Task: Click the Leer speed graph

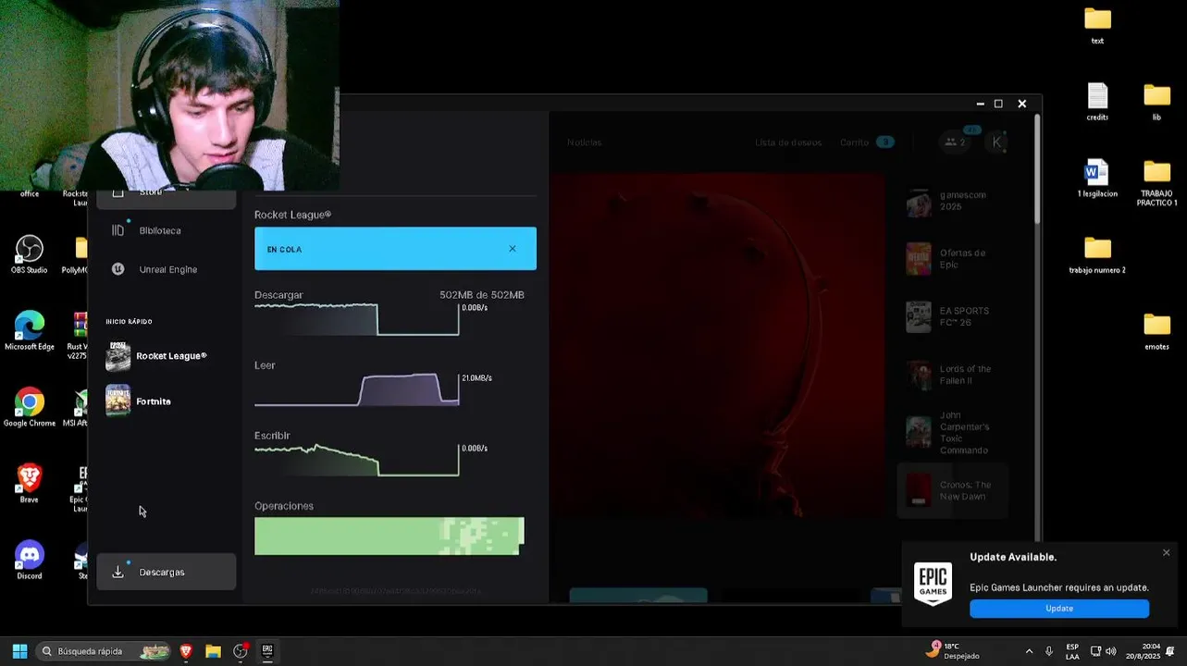Action: pos(357,389)
